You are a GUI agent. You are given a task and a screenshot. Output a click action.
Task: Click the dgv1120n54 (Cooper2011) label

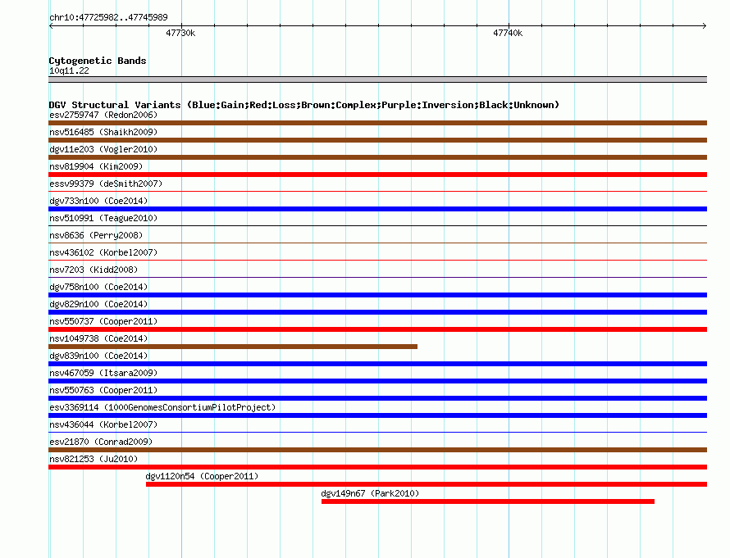click(x=202, y=476)
